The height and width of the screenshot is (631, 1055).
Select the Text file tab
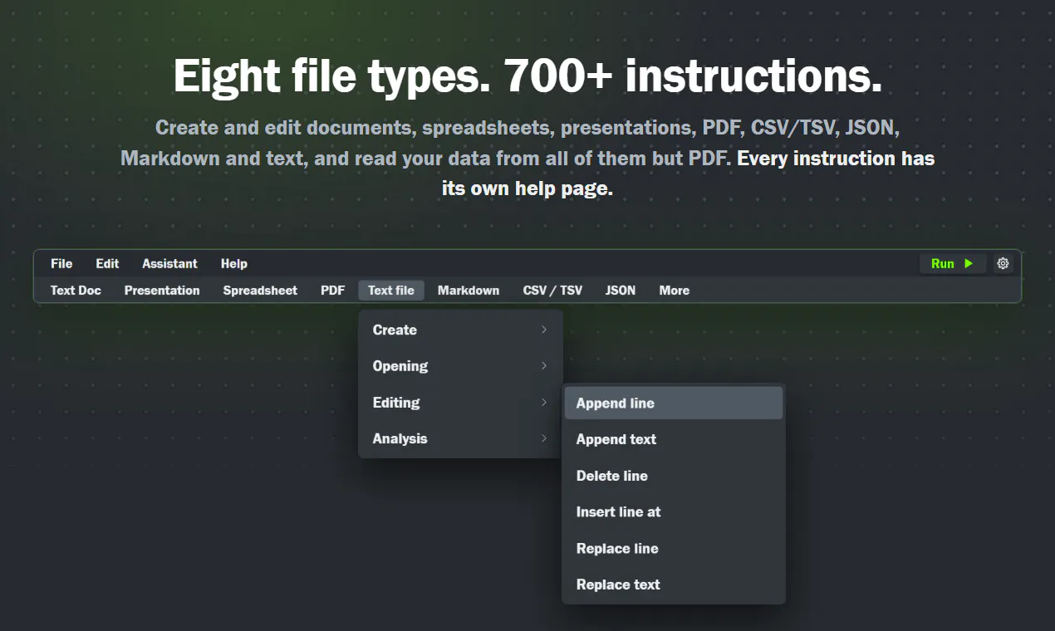[x=391, y=291]
